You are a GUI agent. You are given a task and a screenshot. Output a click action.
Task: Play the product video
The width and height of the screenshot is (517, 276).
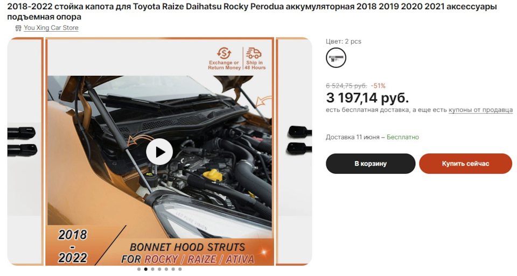coord(159,152)
